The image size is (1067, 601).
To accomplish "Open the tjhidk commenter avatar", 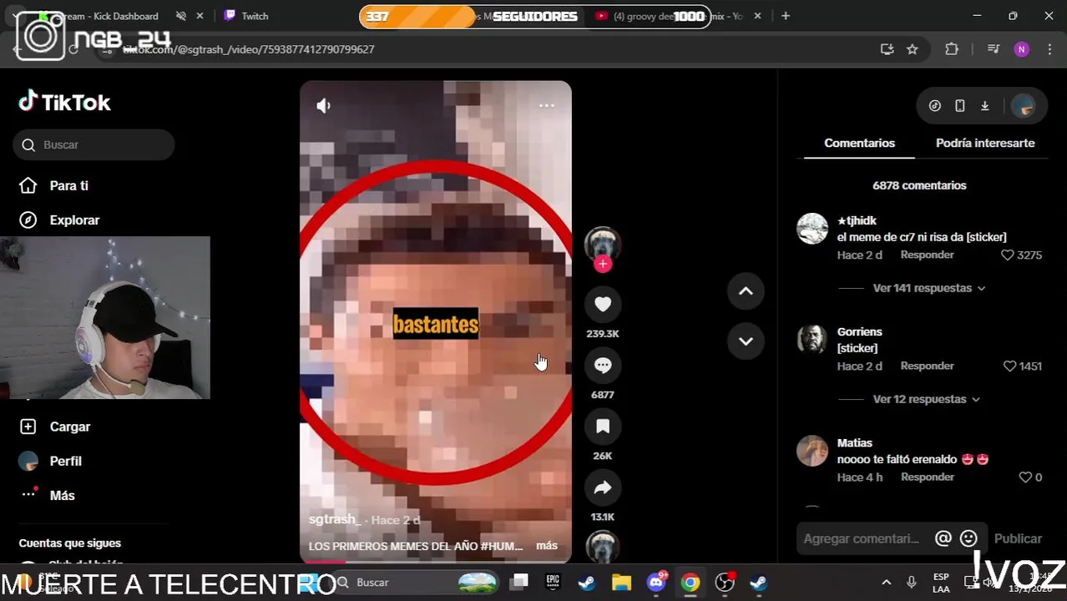I will (x=812, y=229).
